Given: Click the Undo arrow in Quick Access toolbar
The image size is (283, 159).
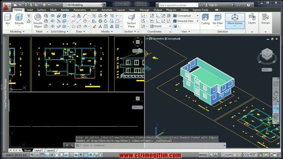Looking at the screenshot, I should (x=50, y=5).
